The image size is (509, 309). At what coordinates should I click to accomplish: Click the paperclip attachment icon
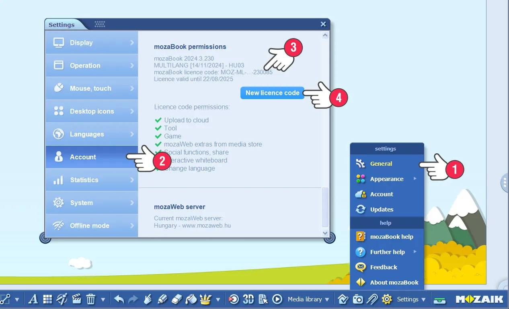[372, 299]
